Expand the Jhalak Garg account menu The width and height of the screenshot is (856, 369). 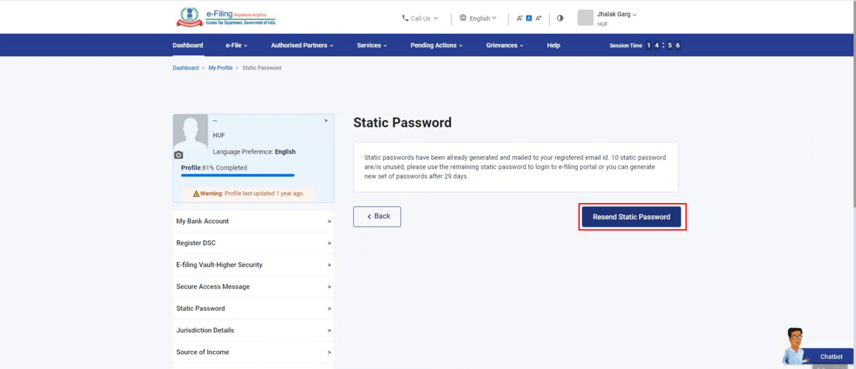click(x=617, y=14)
